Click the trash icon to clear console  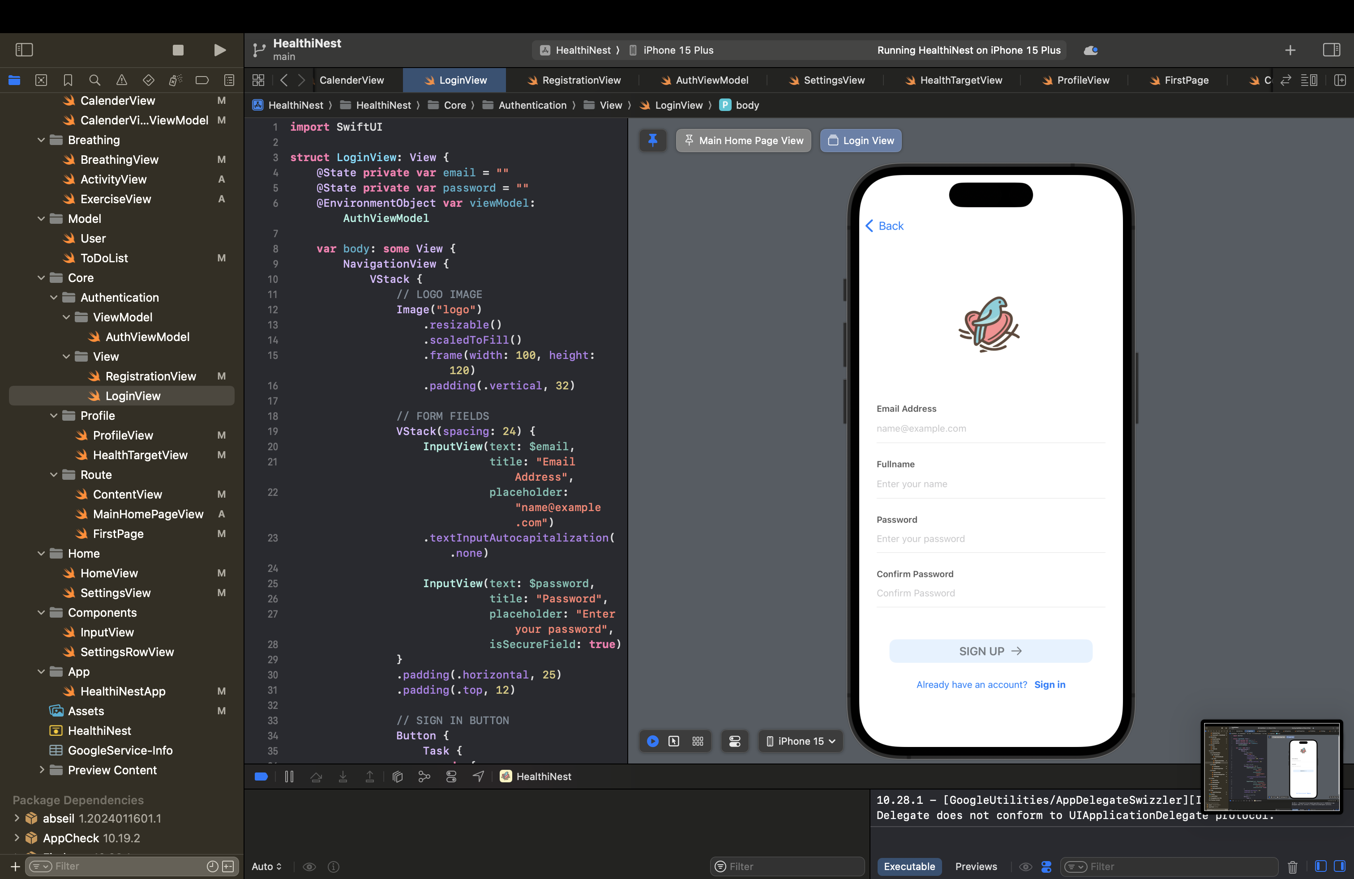pyautogui.click(x=1293, y=866)
